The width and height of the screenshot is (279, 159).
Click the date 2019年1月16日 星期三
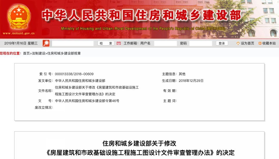tap(21, 43)
